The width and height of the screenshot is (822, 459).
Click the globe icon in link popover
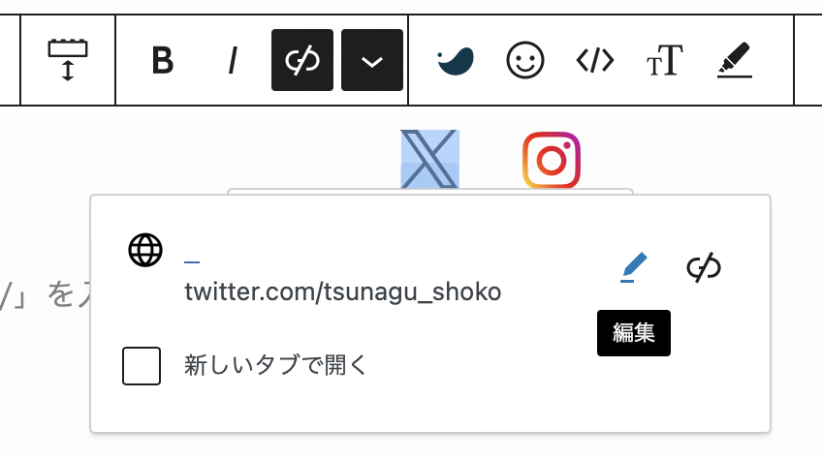(145, 250)
